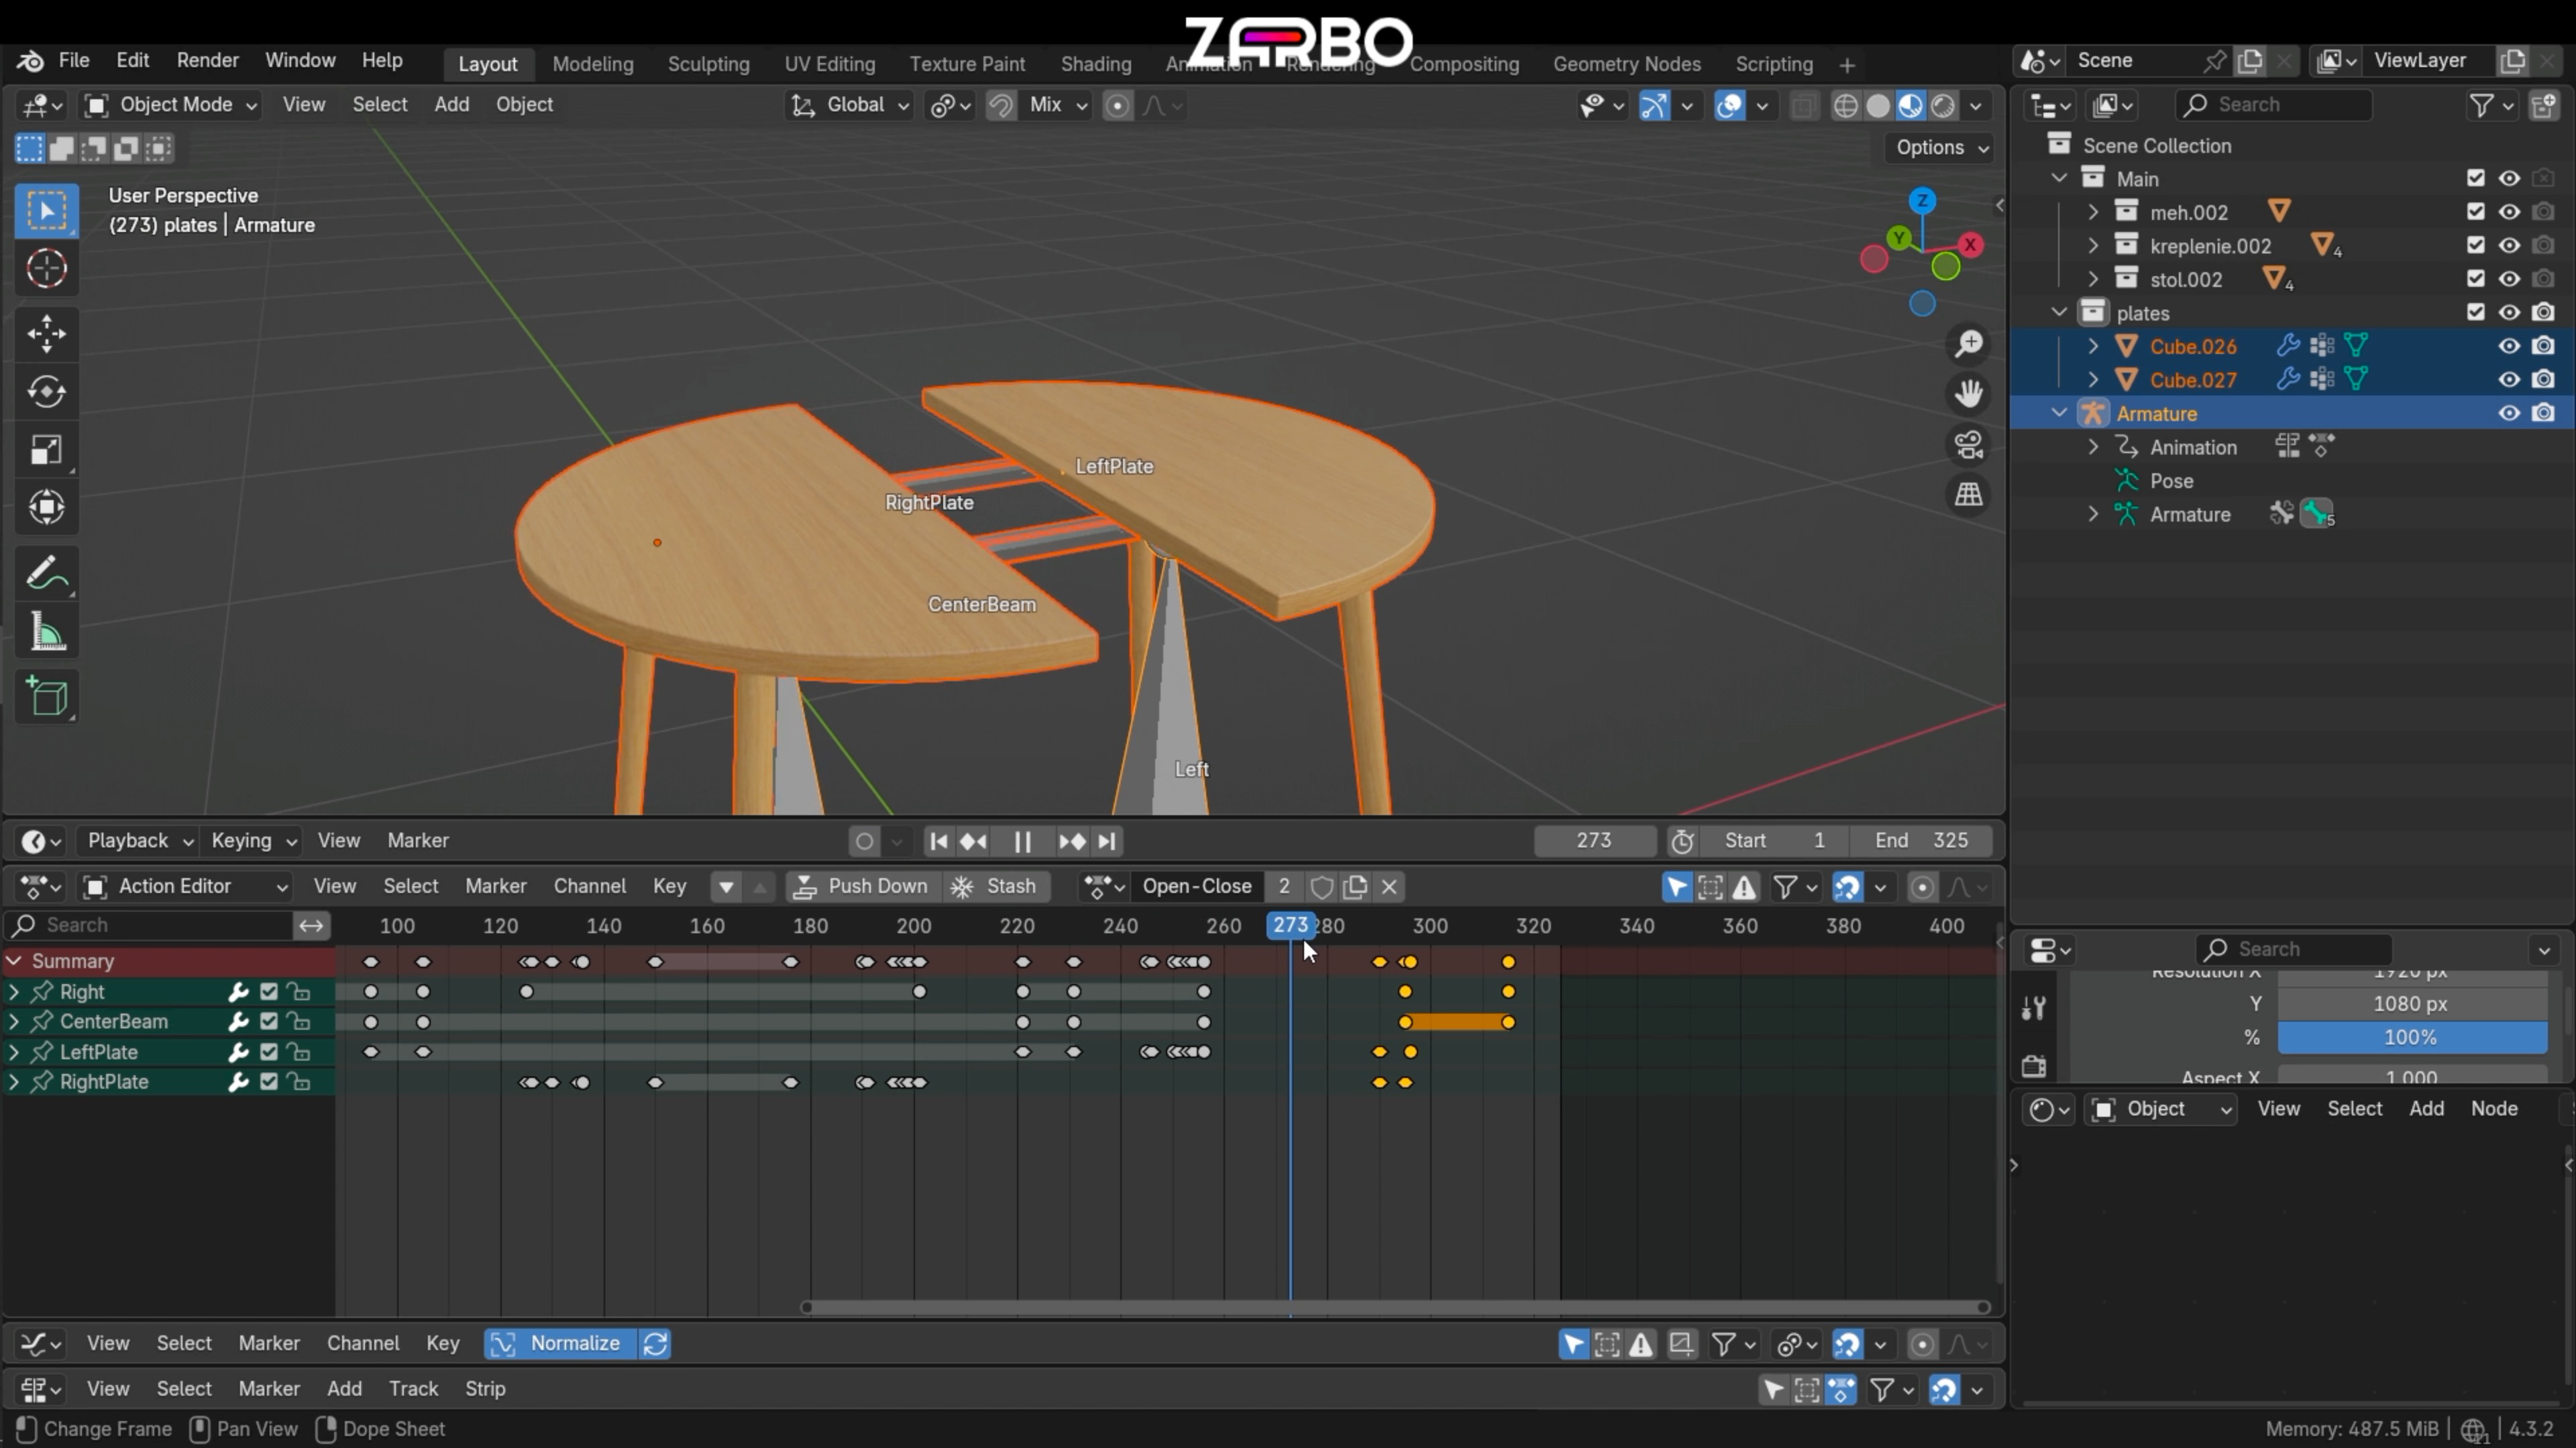The image size is (2576, 1448).
Task: Pause the animation playback
Action: pyautogui.click(x=1022, y=841)
